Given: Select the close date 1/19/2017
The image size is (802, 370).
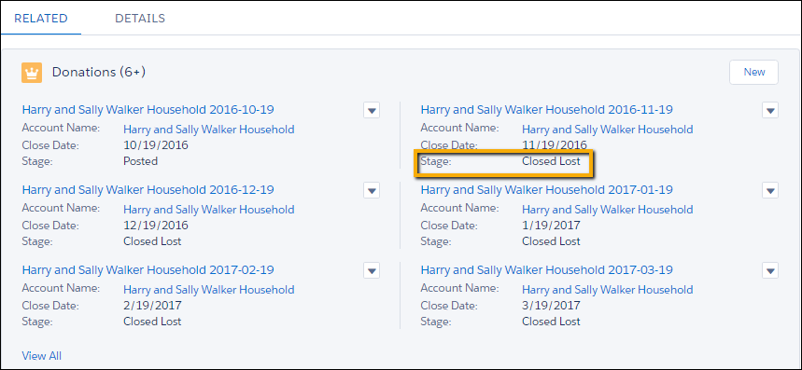Looking at the screenshot, I should click(x=551, y=225).
